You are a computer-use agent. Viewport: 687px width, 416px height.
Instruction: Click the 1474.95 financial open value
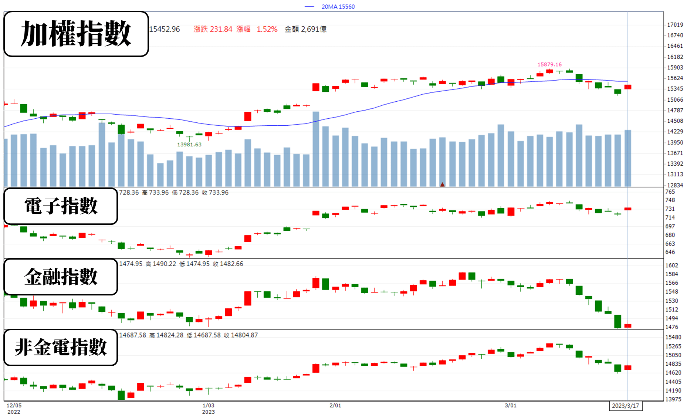[x=131, y=264]
